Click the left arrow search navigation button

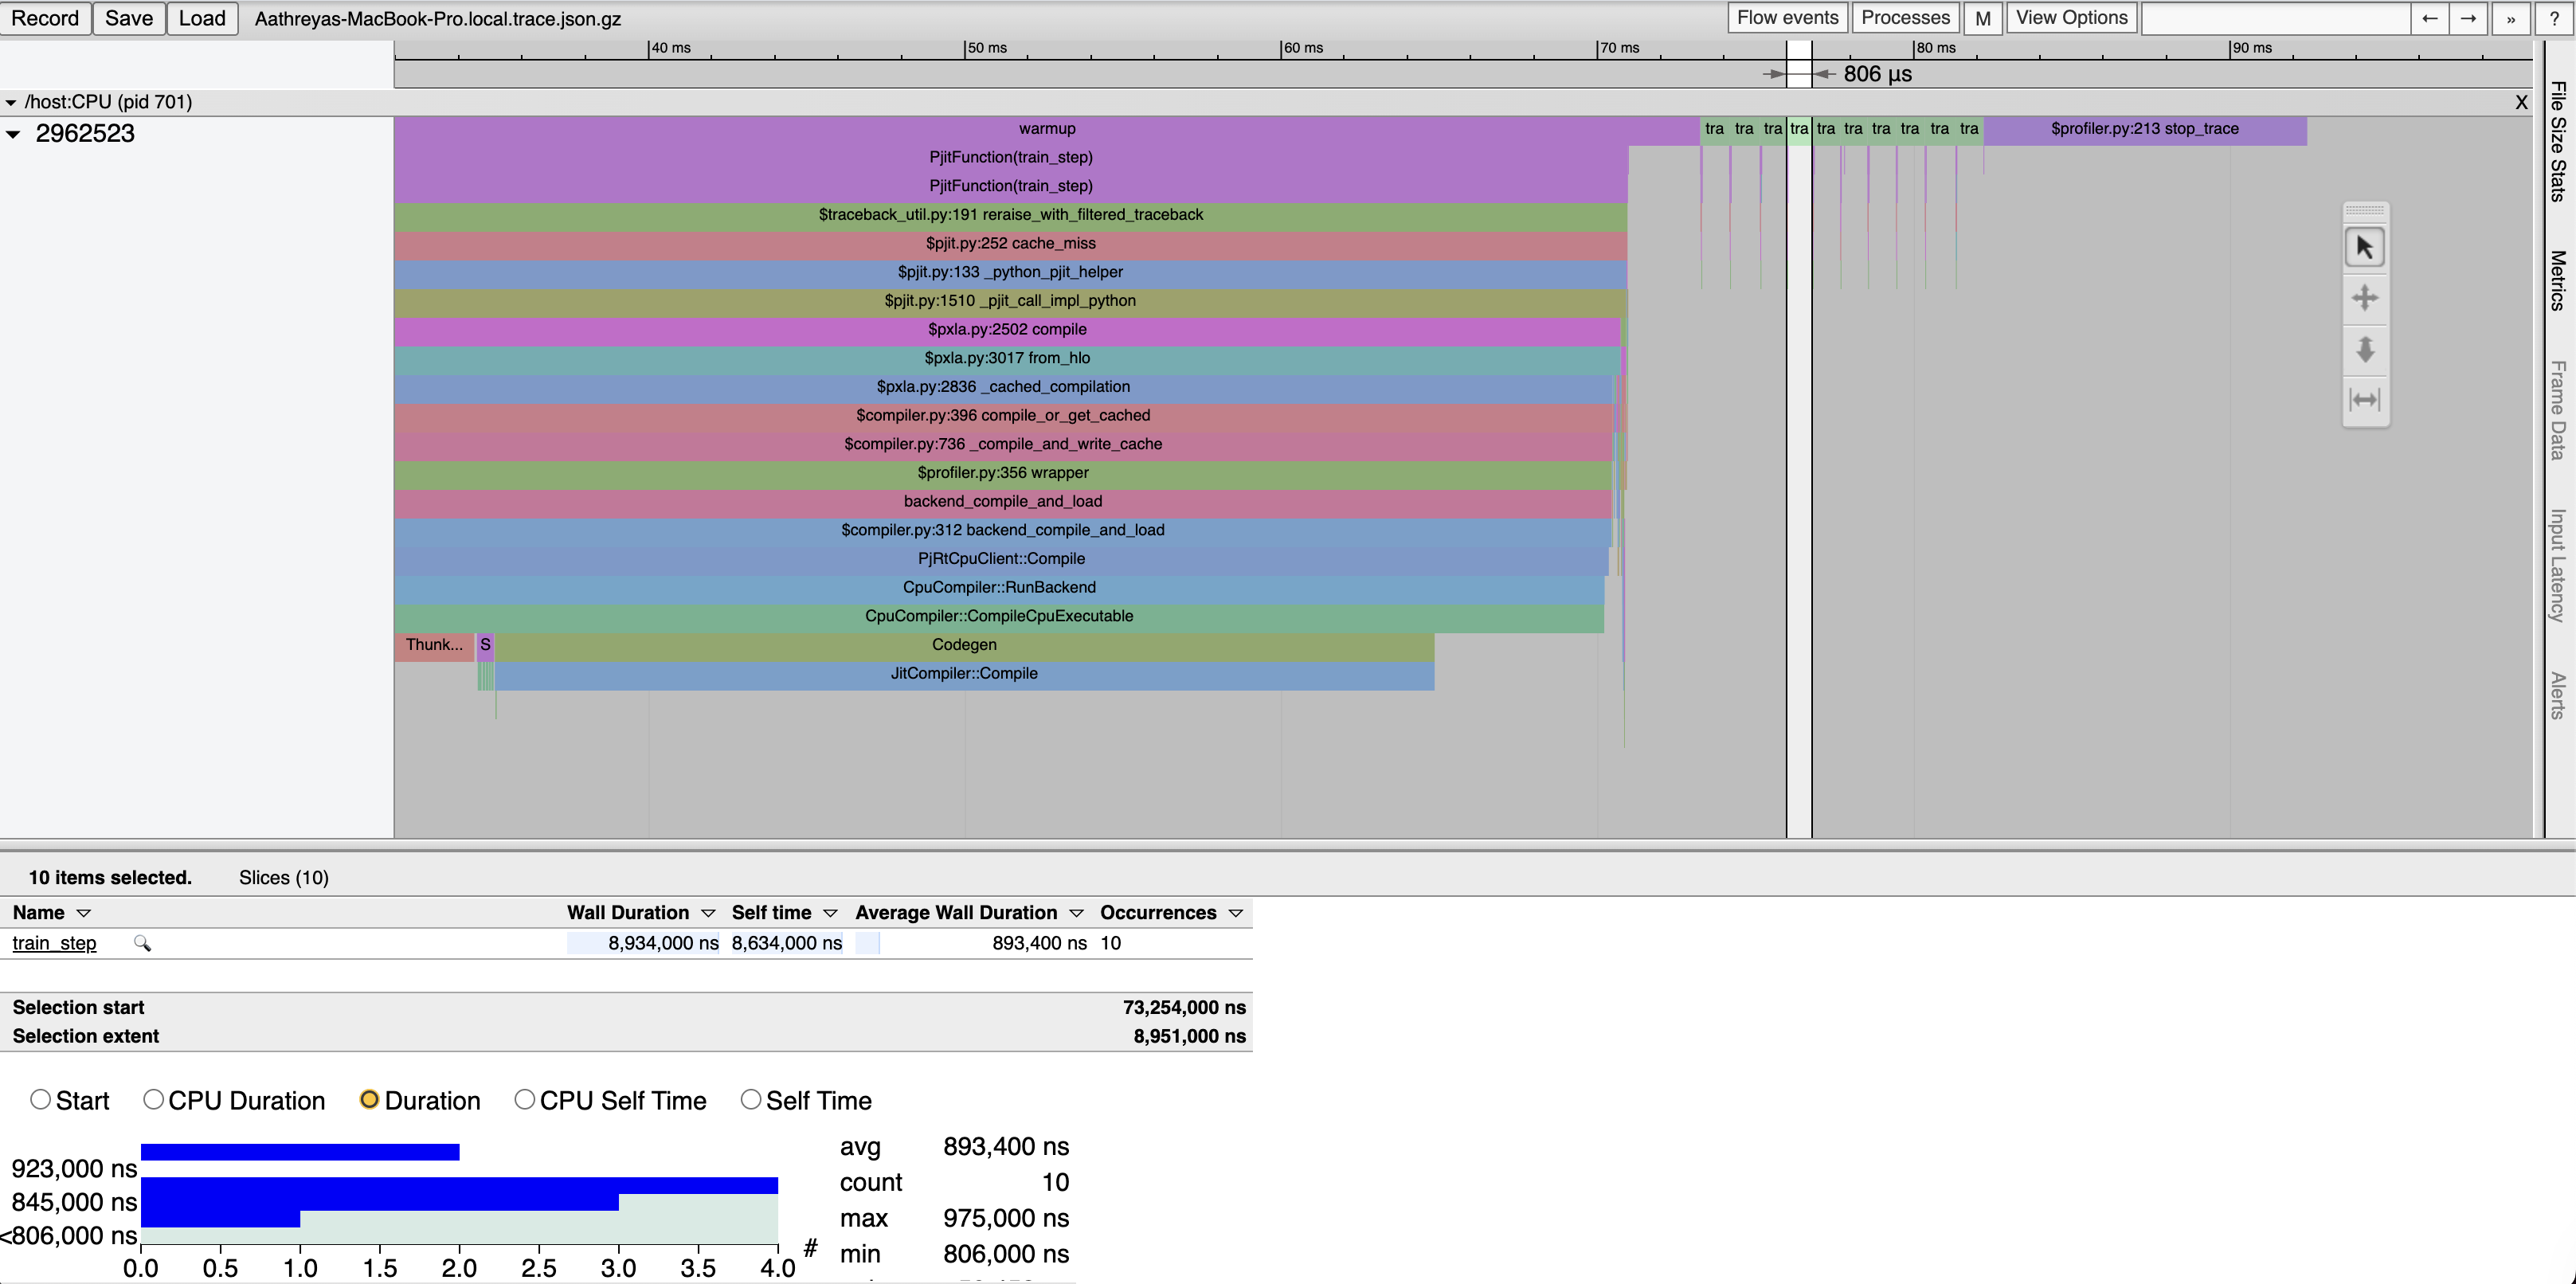[x=2429, y=18]
